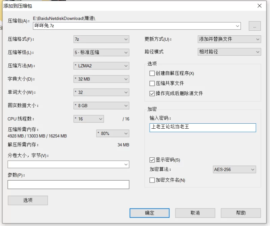
Task: Enable create self-extracting archive checkbox
Action: [152, 73]
